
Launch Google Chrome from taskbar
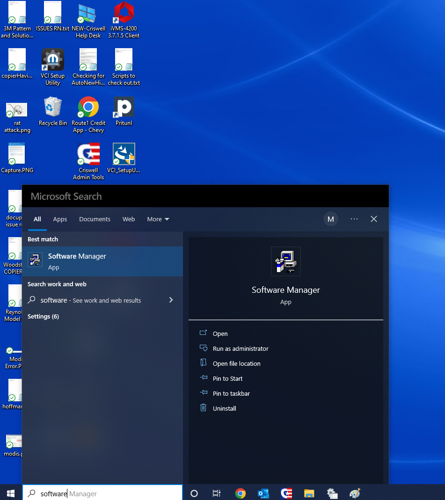(x=240, y=493)
